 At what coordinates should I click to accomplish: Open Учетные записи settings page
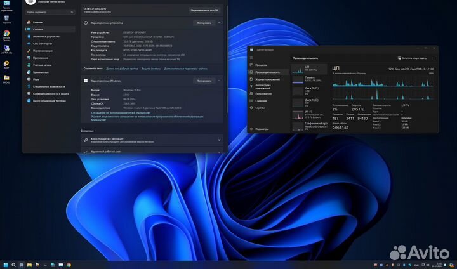click(x=50, y=65)
